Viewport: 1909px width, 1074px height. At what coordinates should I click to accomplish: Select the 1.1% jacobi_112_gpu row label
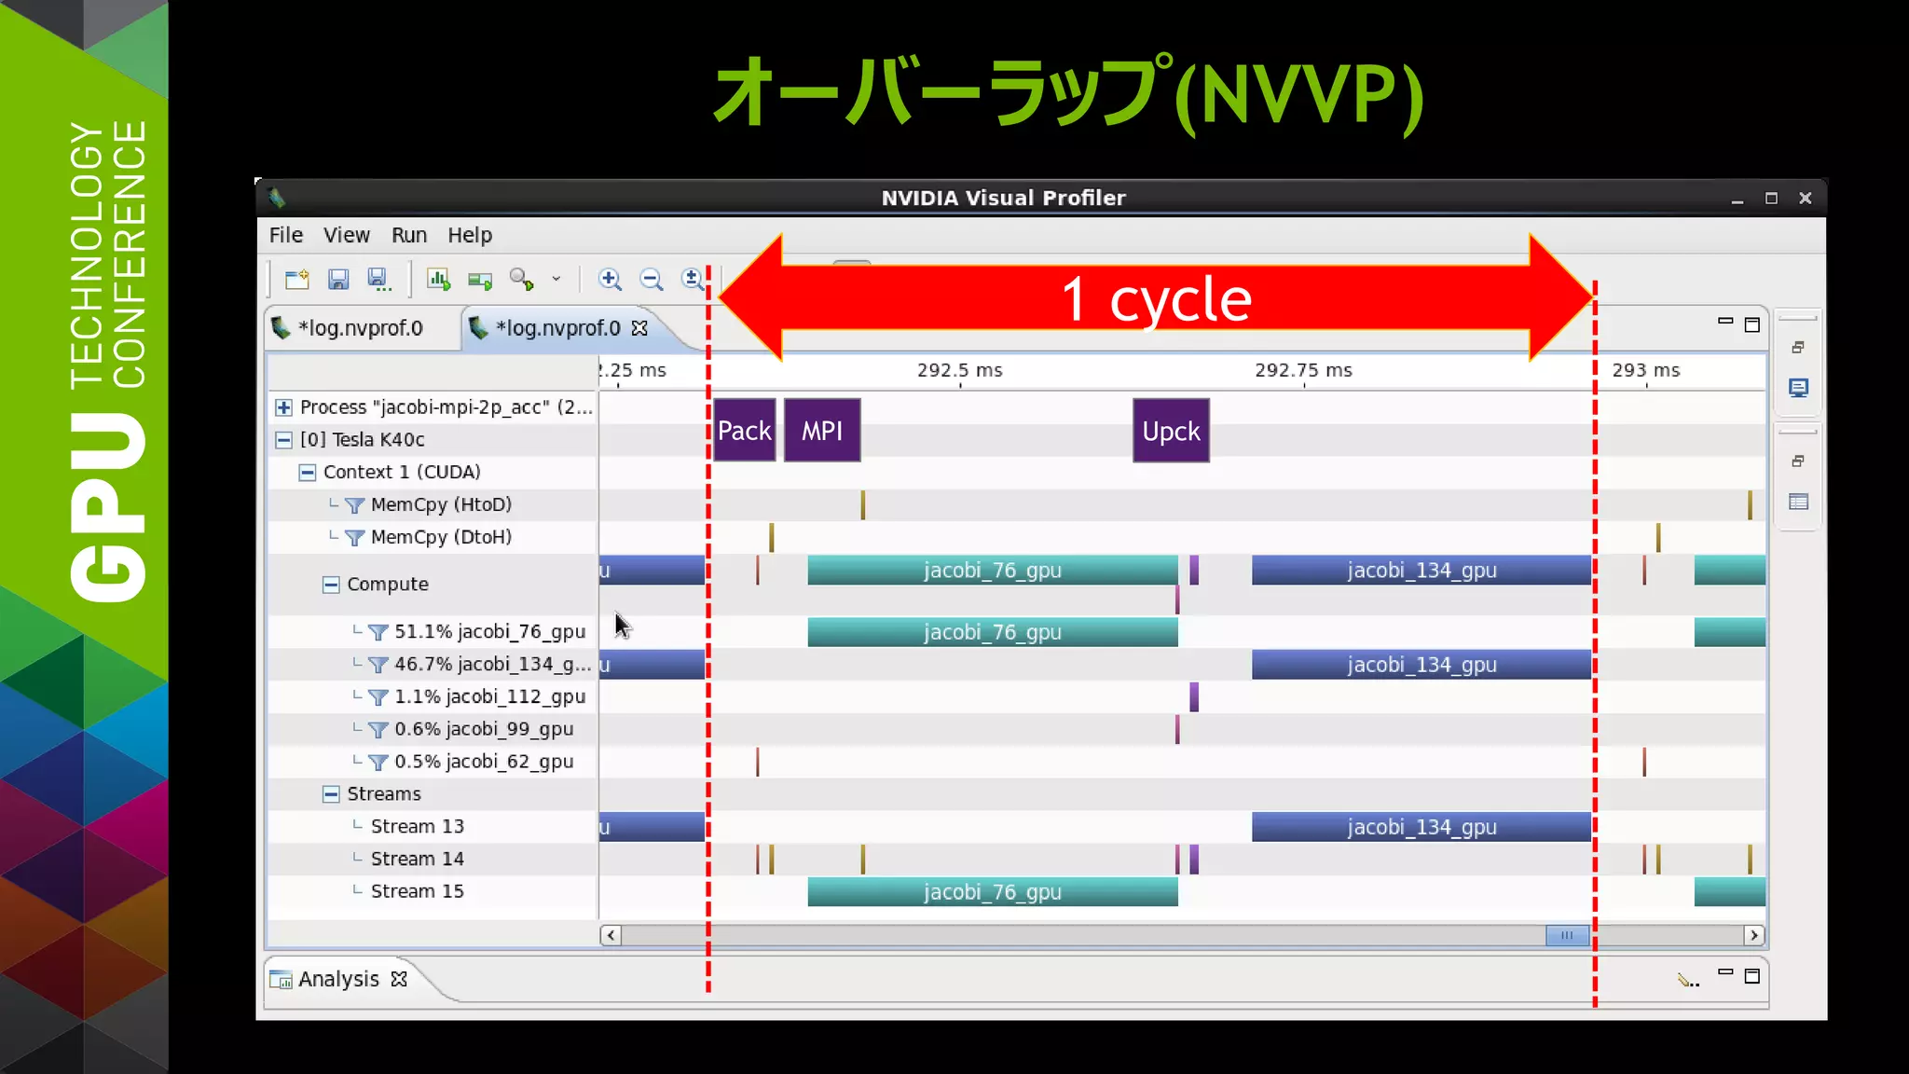pyautogui.click(x=489, y=697)
